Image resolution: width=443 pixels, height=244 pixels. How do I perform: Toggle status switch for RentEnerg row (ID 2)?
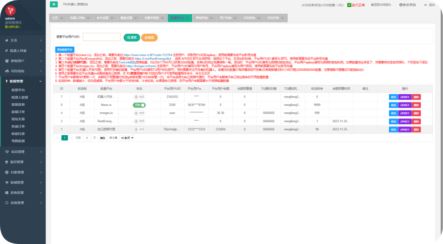click(x=139, y=121)
